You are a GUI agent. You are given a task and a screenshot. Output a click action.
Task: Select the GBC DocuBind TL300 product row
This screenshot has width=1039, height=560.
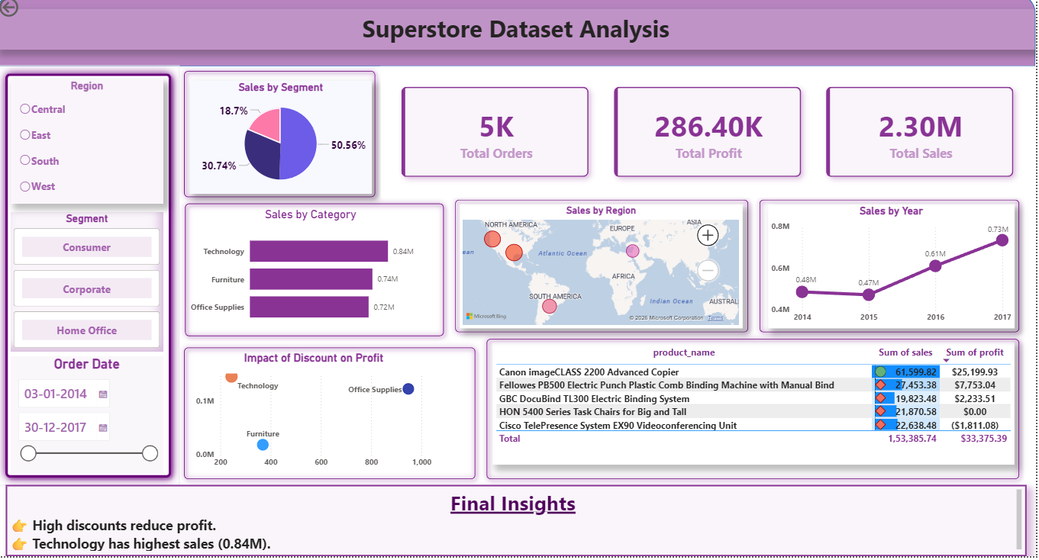(x=753, y=398)
